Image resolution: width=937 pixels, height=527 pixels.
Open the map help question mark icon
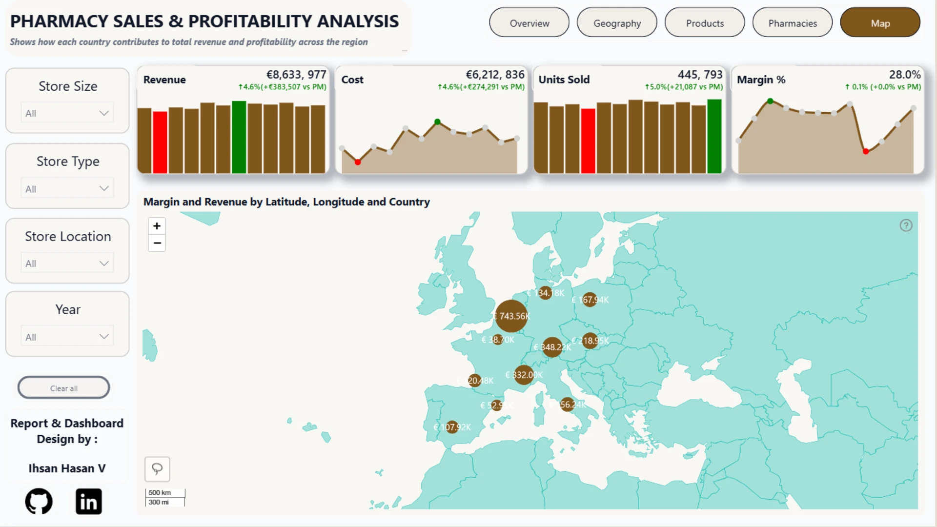tap(906, 225)
